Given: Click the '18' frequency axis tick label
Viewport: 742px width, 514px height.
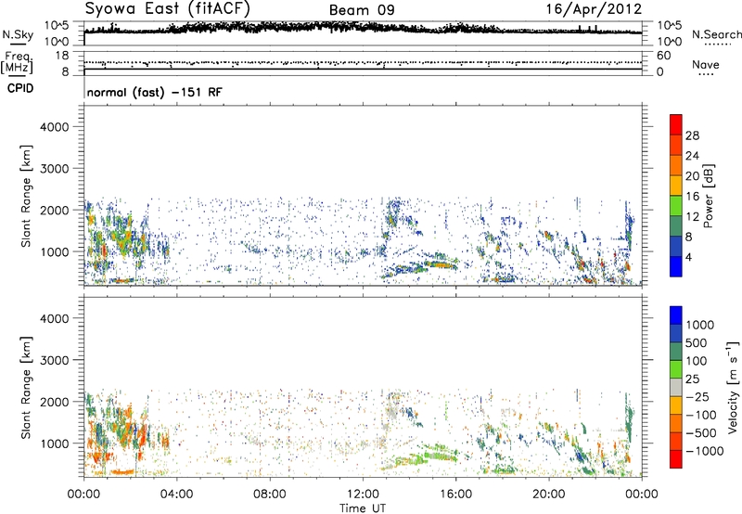Looking at the screenshot, I should [x=62, y=56].
